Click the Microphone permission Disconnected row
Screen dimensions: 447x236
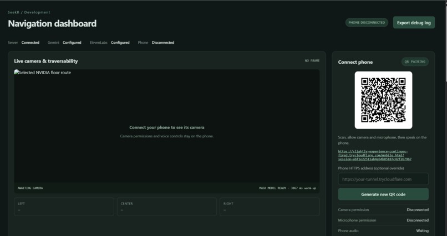[x=383, y=220]
